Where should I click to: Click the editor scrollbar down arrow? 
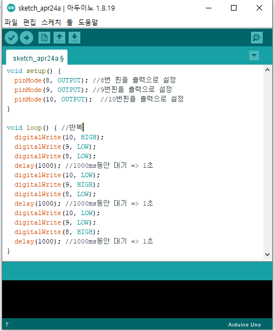(x=267, y=255)
